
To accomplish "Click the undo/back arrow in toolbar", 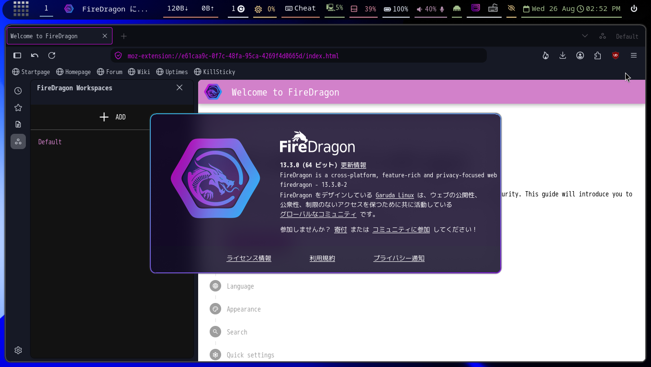I will tap(34, 55).
